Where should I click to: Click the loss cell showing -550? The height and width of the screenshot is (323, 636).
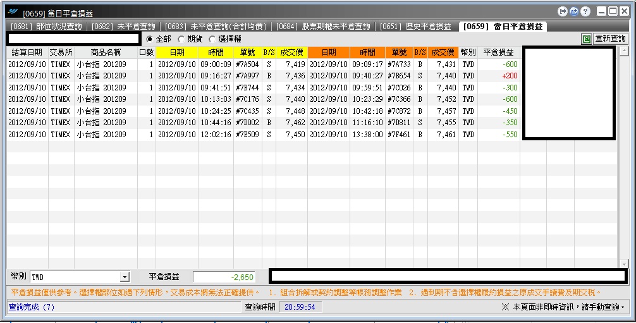tap(499, 134)
